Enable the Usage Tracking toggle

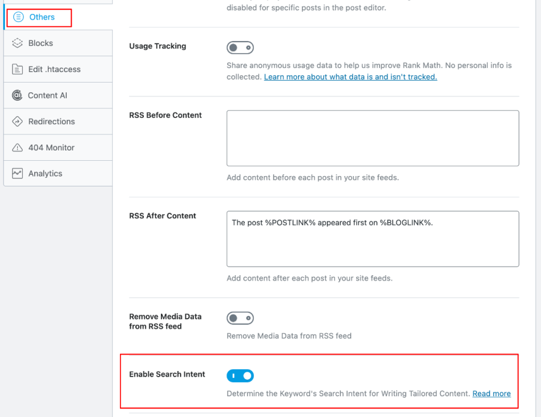pos(240,47)
